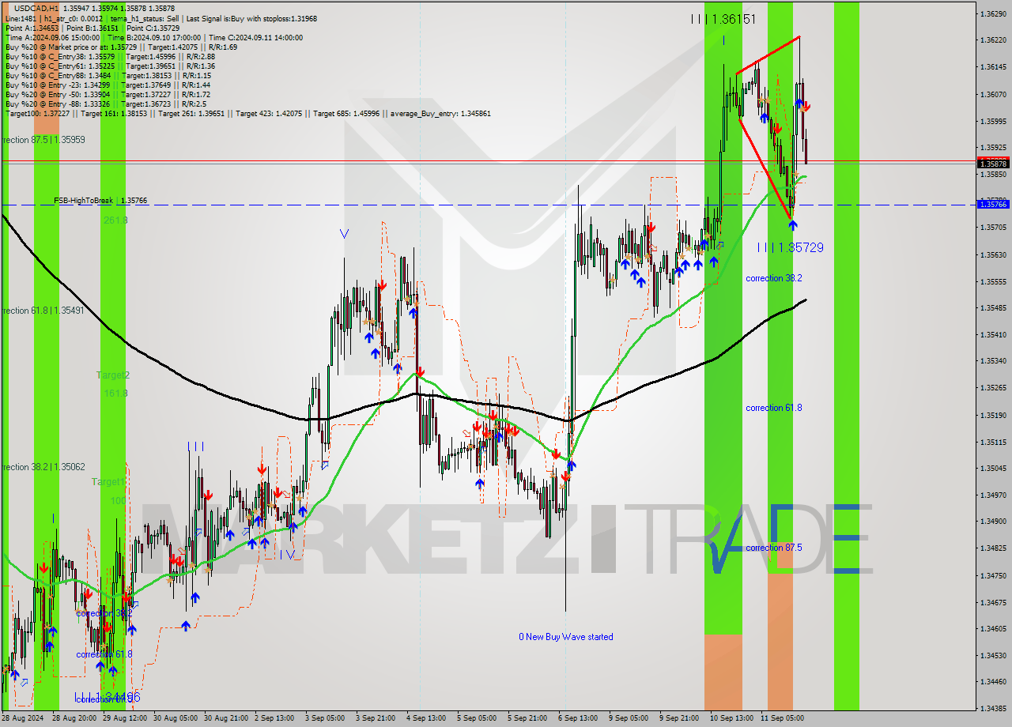The image size is (1012, 727).
Task: Click the 'Target2' label
Action: [113, 375]
